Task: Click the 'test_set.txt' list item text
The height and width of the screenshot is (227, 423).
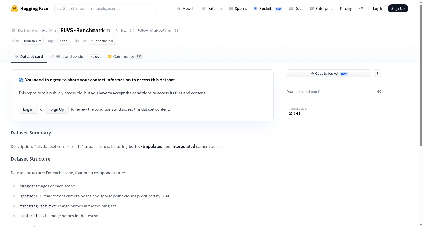Action: pos(60,216)
